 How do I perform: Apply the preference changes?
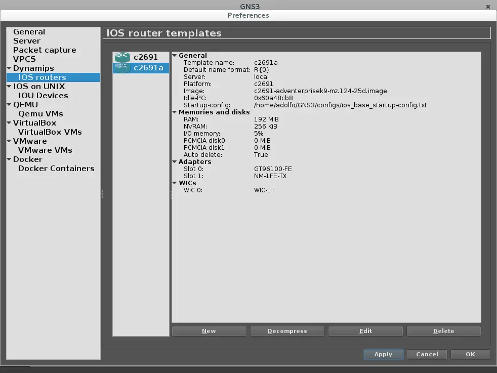[384, 354]
